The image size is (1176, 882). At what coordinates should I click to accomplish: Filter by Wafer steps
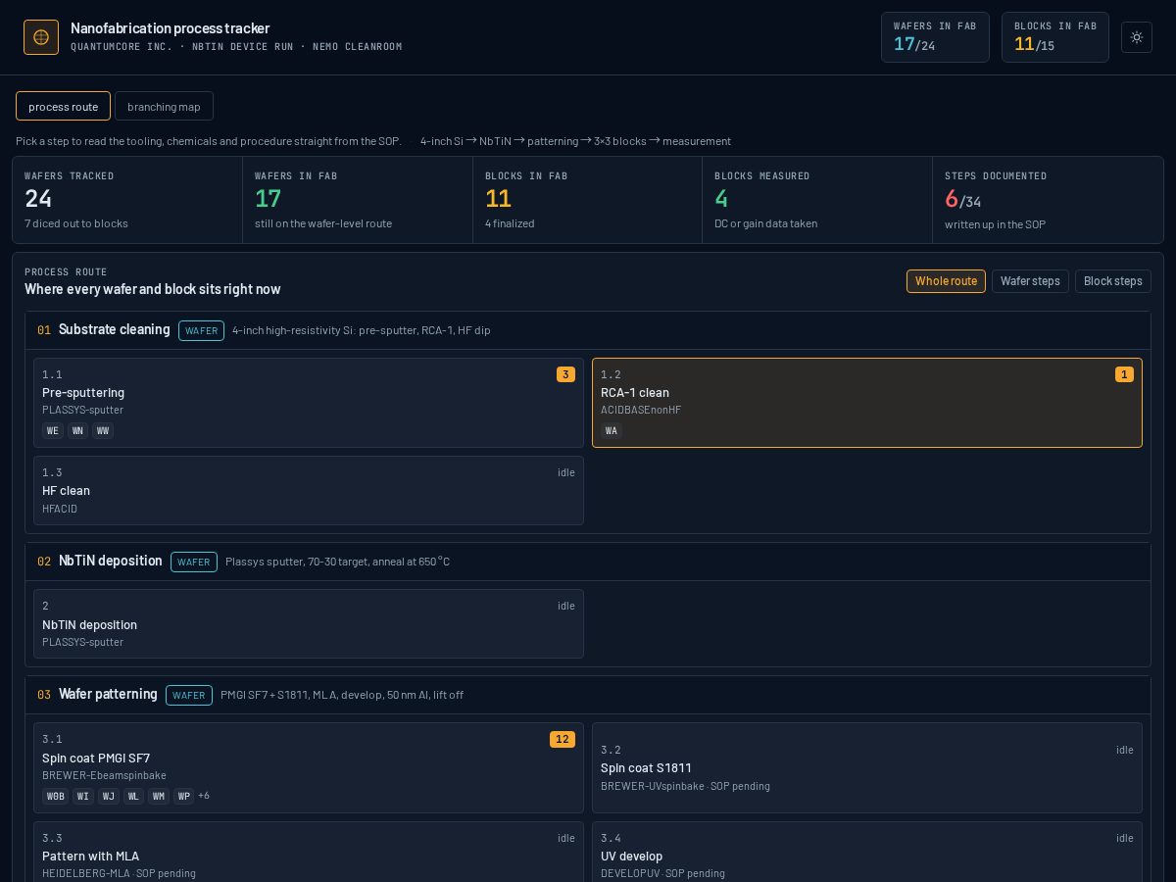point(1030,281)
